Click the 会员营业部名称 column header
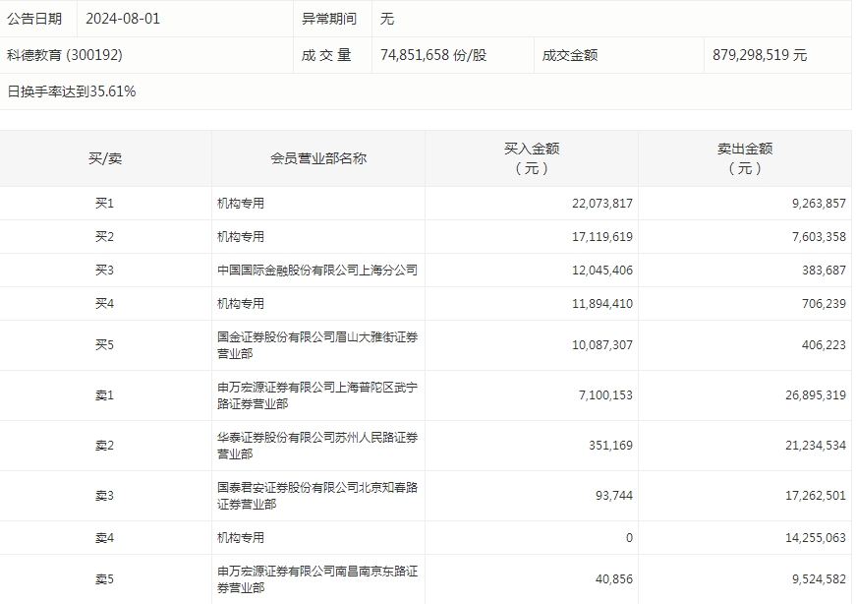 coord(318,158)
